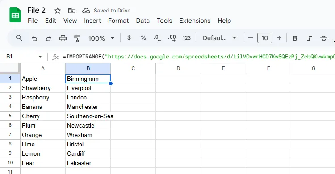The image size is (335, 174).
Task: Click the Saved to Drive status text
Action: (112, 11)
